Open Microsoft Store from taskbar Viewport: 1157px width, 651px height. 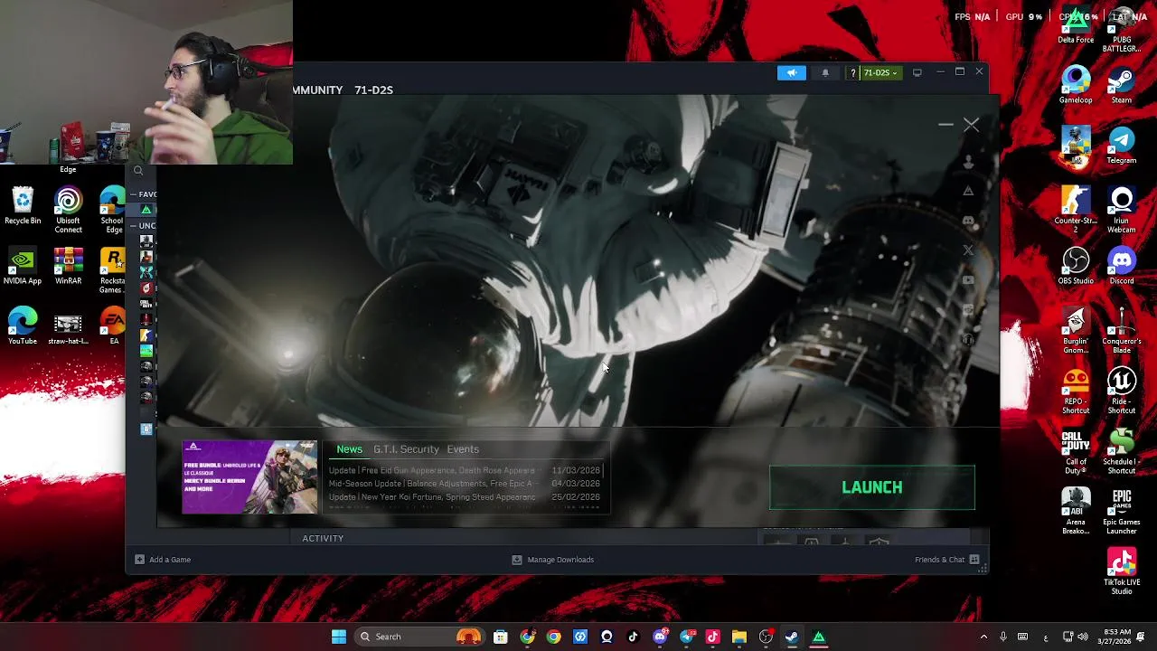tap(500, 637)
